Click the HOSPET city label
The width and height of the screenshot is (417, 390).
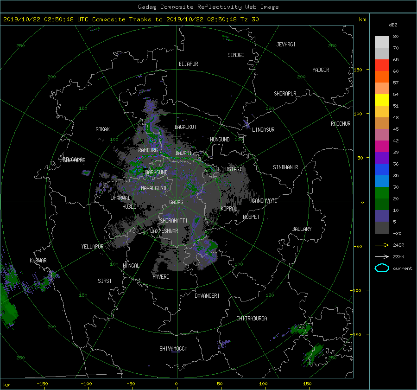coord(251,217)
